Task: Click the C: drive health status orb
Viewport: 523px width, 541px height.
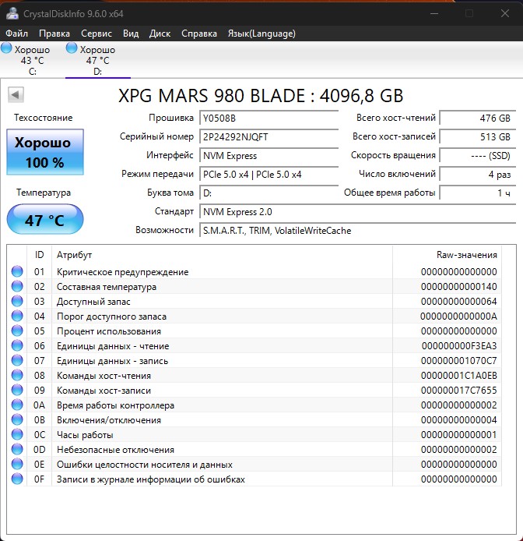Action: point(7,49)
